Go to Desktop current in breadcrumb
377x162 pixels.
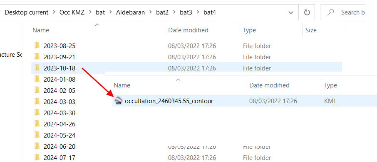point(27,12)
